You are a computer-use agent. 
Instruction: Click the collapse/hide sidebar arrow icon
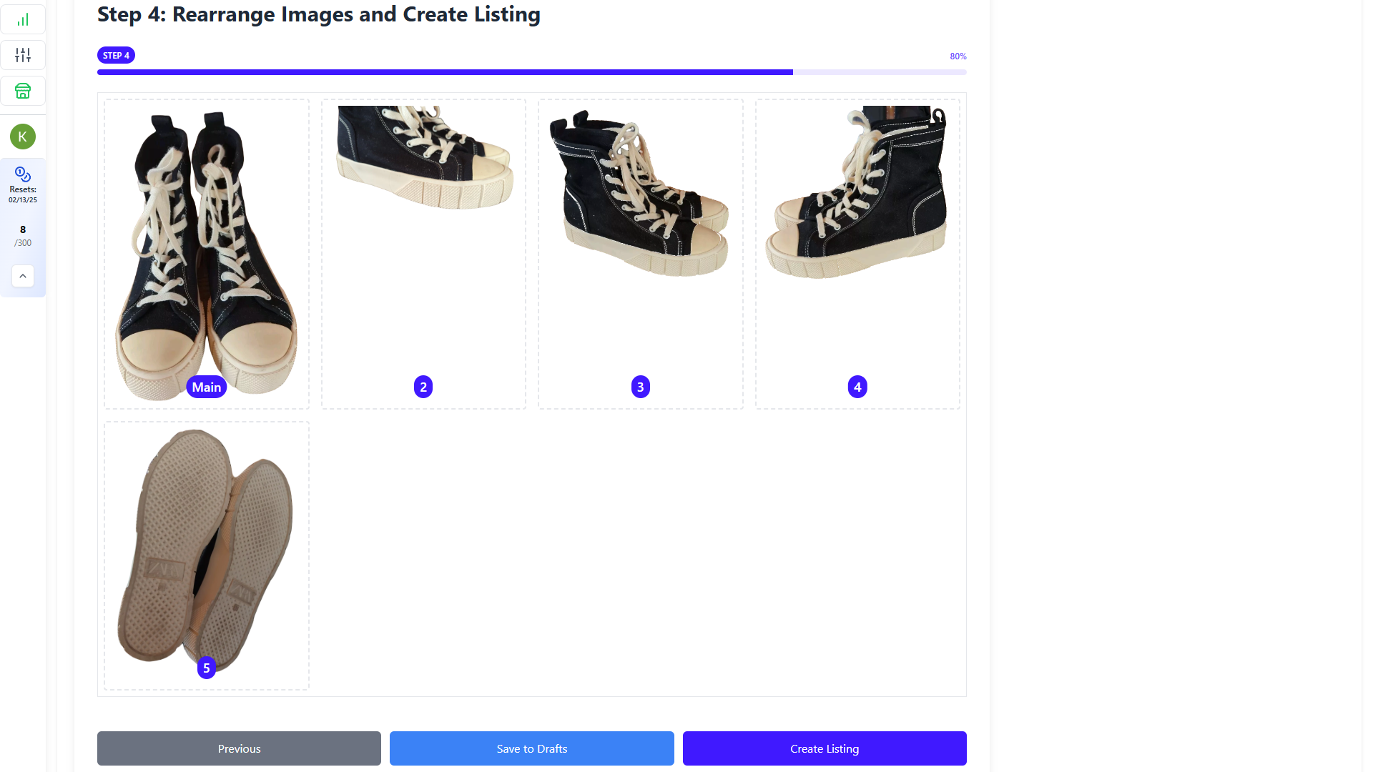click(23, 275)
